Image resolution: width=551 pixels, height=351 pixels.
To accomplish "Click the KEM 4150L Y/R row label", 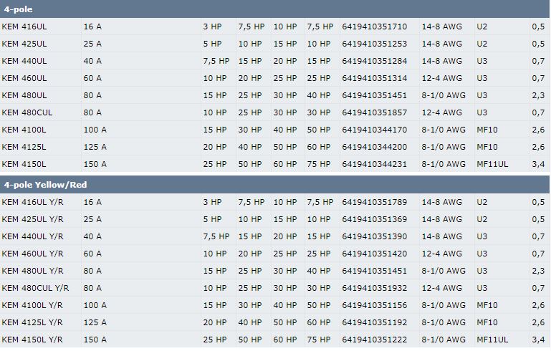I will pyautogui.click(x=32, y=340).
